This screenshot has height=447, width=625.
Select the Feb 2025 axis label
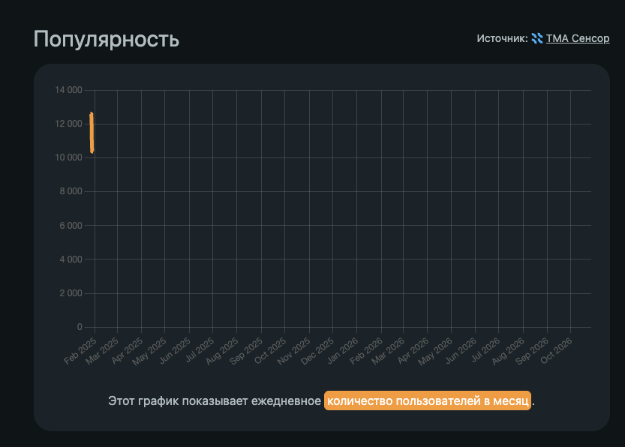80,351
